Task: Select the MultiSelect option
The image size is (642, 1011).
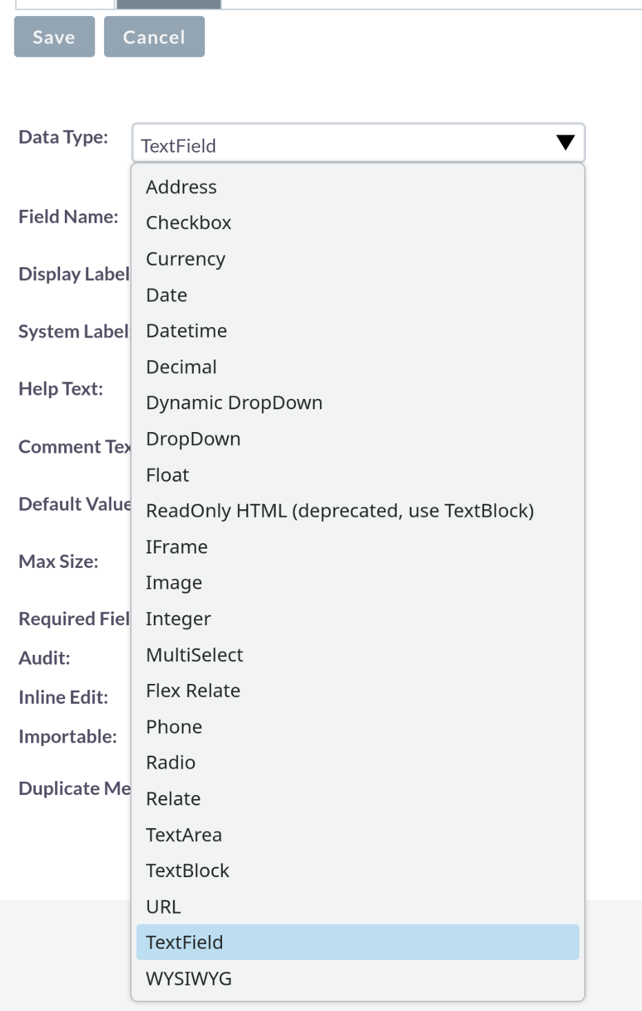Action: coord(357,655)
